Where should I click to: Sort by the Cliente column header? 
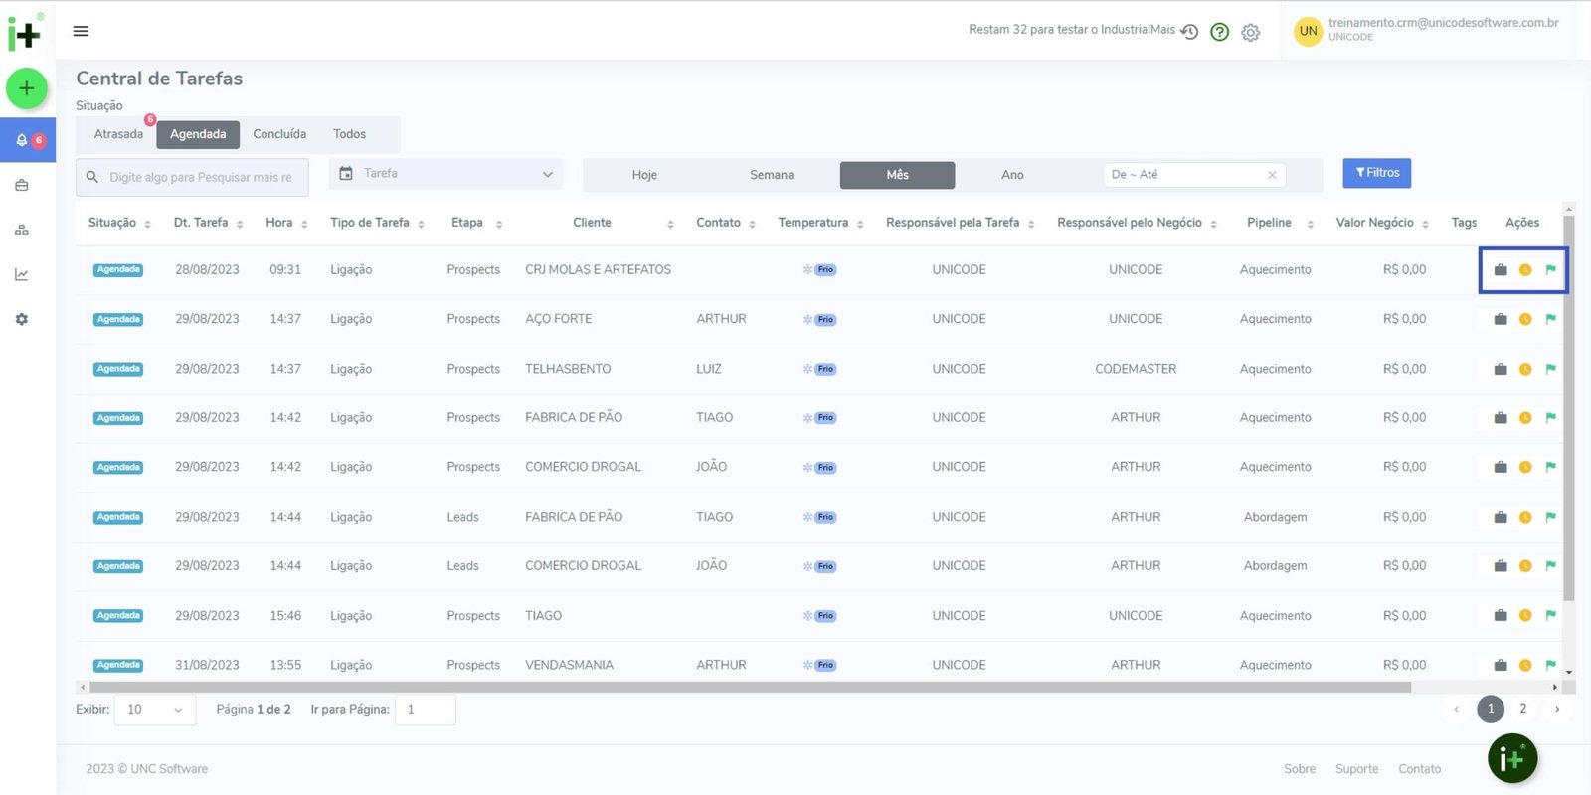(x=592, y=223)
